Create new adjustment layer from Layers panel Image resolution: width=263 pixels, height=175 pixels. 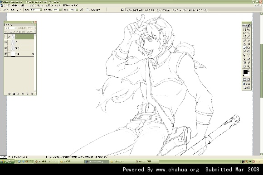(23, 94)
